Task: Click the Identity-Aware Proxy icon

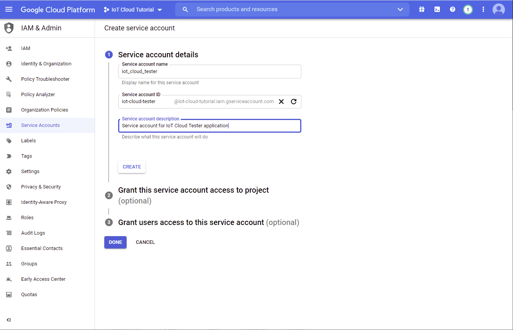Action: coord(9,202)
